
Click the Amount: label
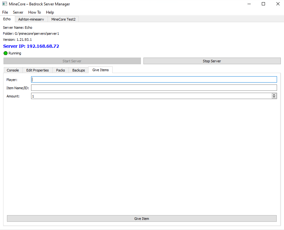(x=13, y=96)
